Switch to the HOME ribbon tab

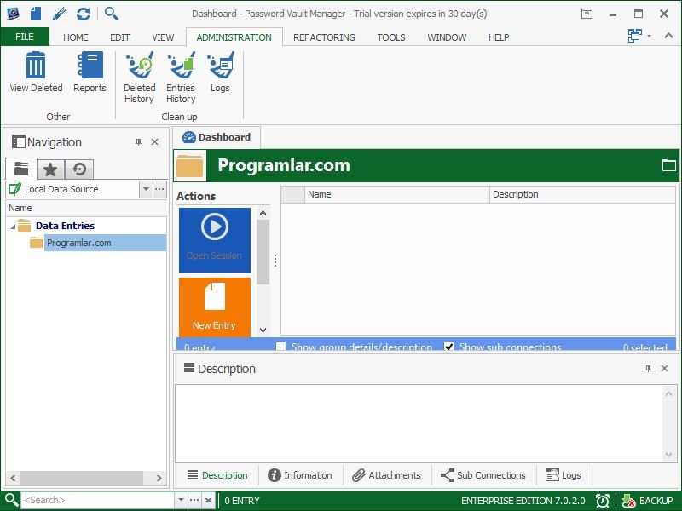pos(76,37)
